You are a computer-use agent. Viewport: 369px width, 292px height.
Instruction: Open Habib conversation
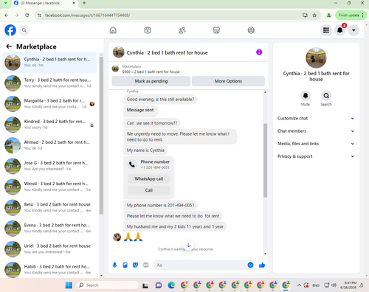[x=49, y=269]
